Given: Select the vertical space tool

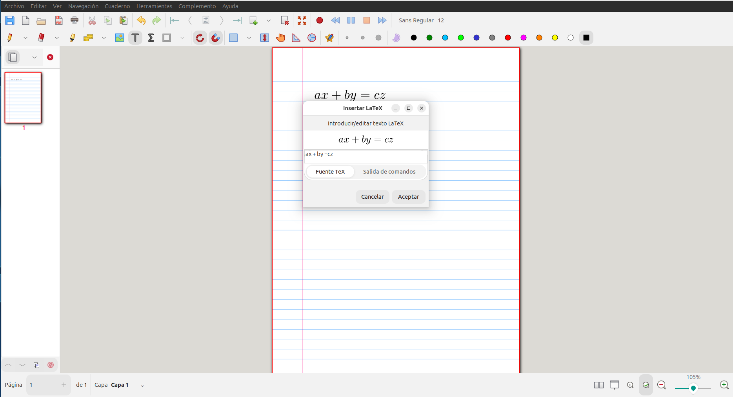Looking at the screenshot, I should tap(265, 38).
